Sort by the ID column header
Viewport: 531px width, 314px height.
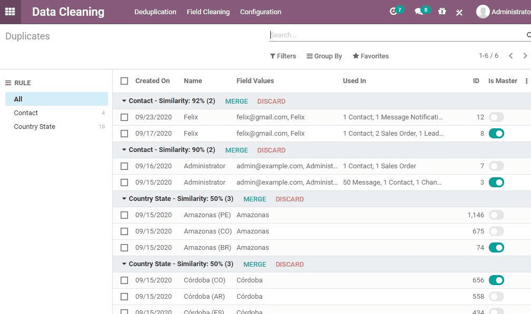(x=476, y=81)
